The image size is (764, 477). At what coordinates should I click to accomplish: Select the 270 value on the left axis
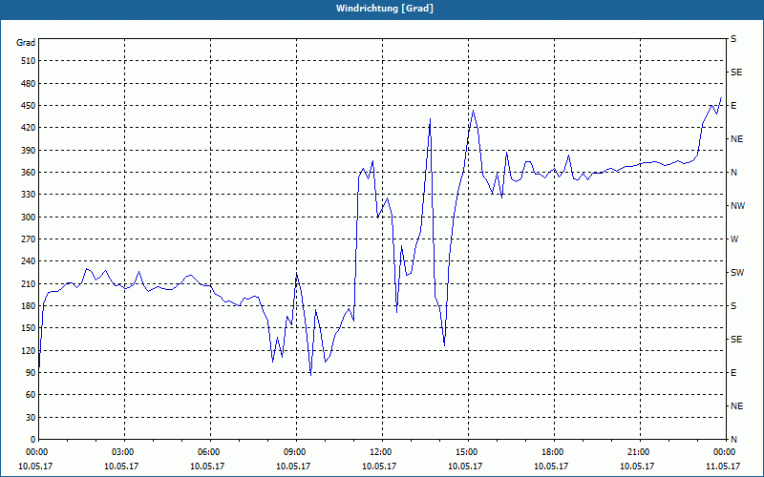click(29, 239)
